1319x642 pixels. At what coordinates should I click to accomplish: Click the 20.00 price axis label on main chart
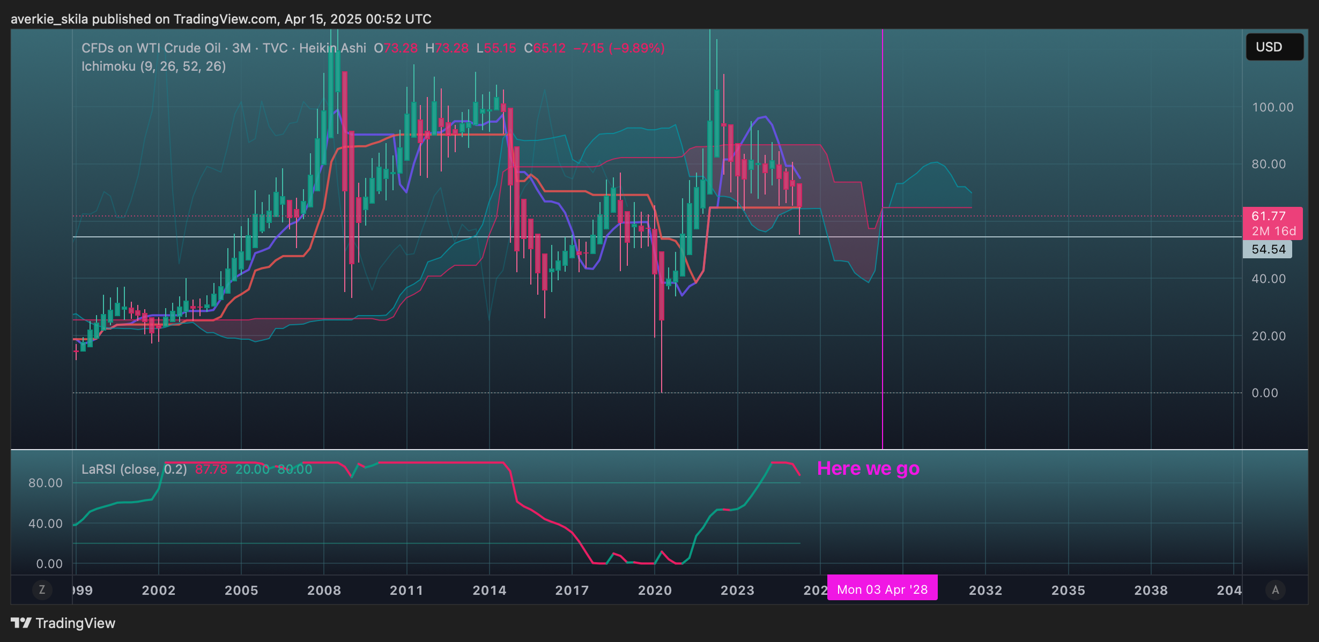coord(1269,336)
